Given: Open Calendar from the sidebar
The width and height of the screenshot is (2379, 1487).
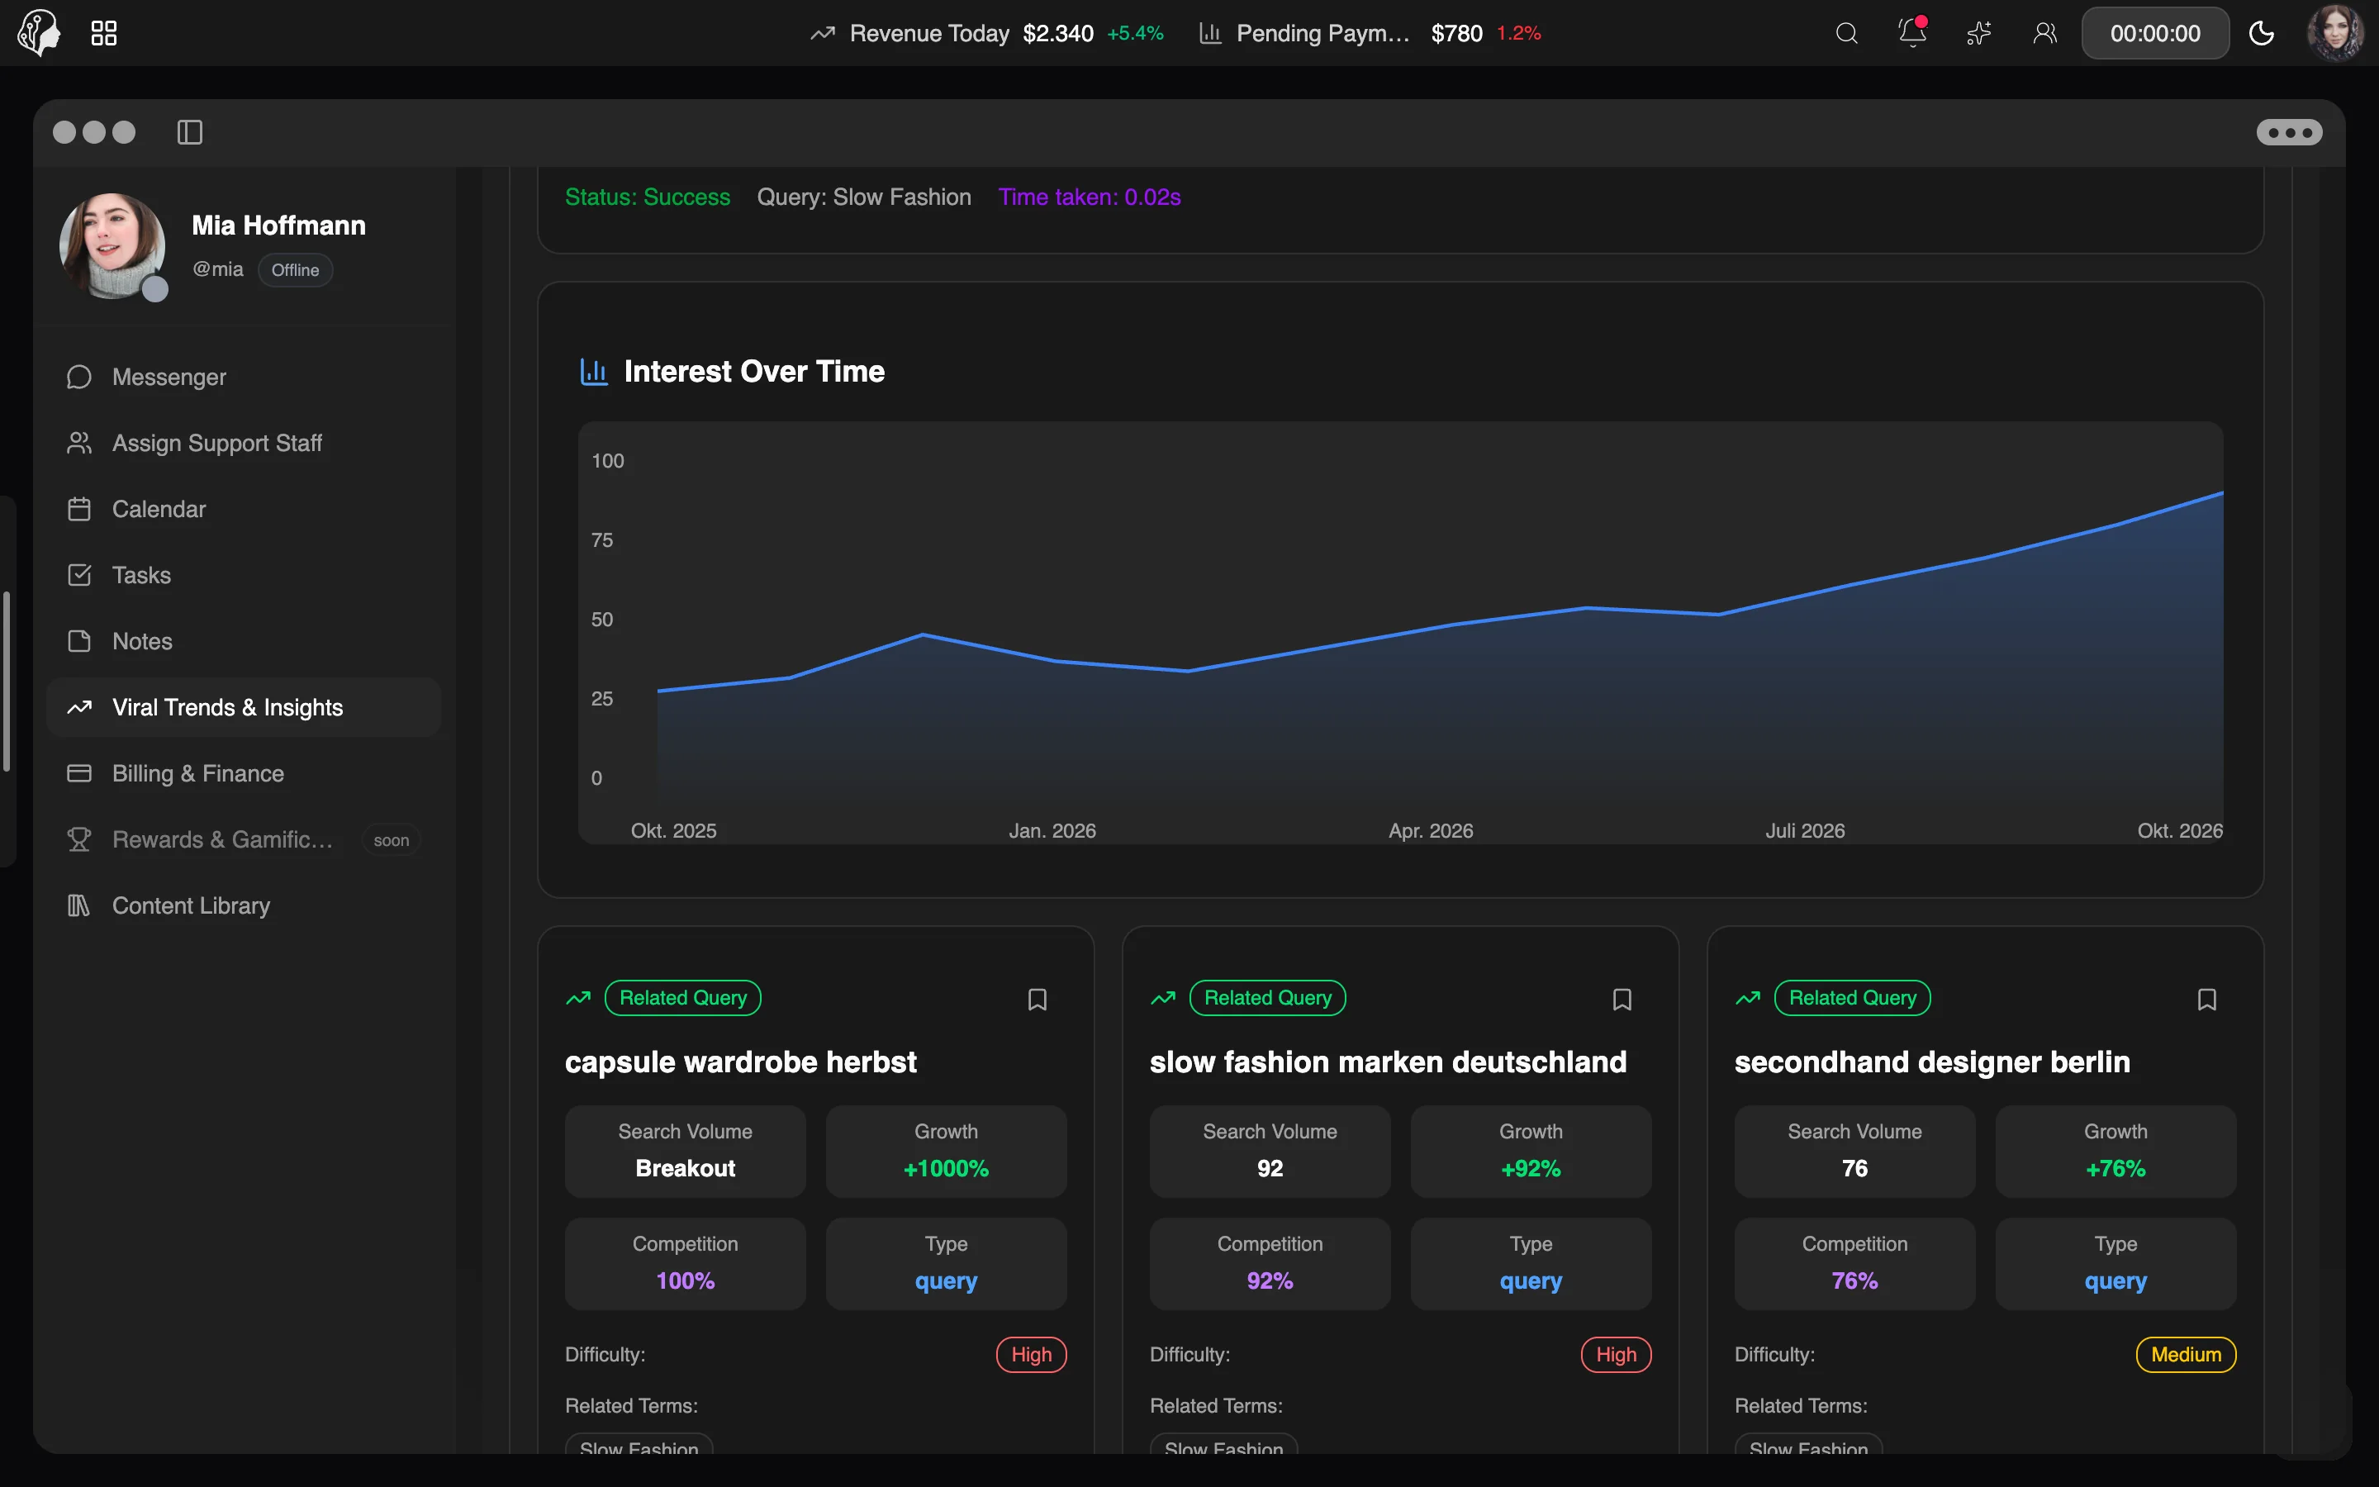Looking at the screenshot, I should click(244, 508).
